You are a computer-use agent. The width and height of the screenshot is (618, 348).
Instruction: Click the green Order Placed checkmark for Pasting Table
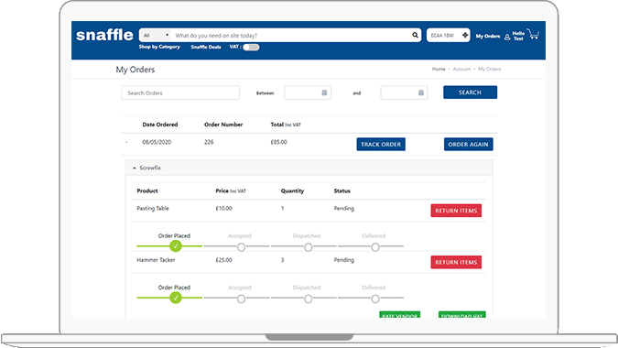[176, 246]
